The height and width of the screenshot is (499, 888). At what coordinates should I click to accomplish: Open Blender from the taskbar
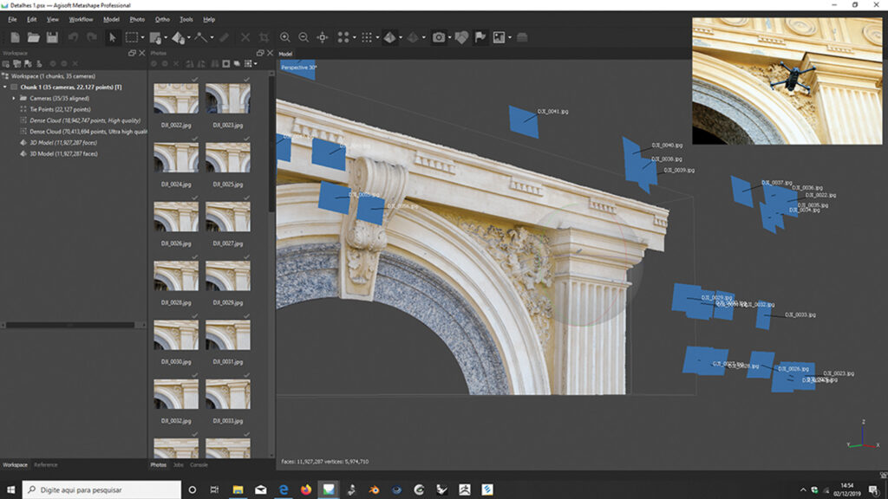tap(374, 489)
